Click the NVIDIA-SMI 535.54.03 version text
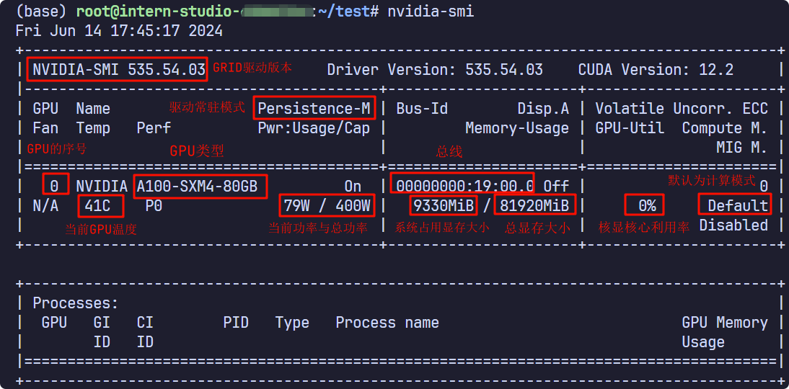Viewport: 789px width, 389px height. (x=117, y=69)
